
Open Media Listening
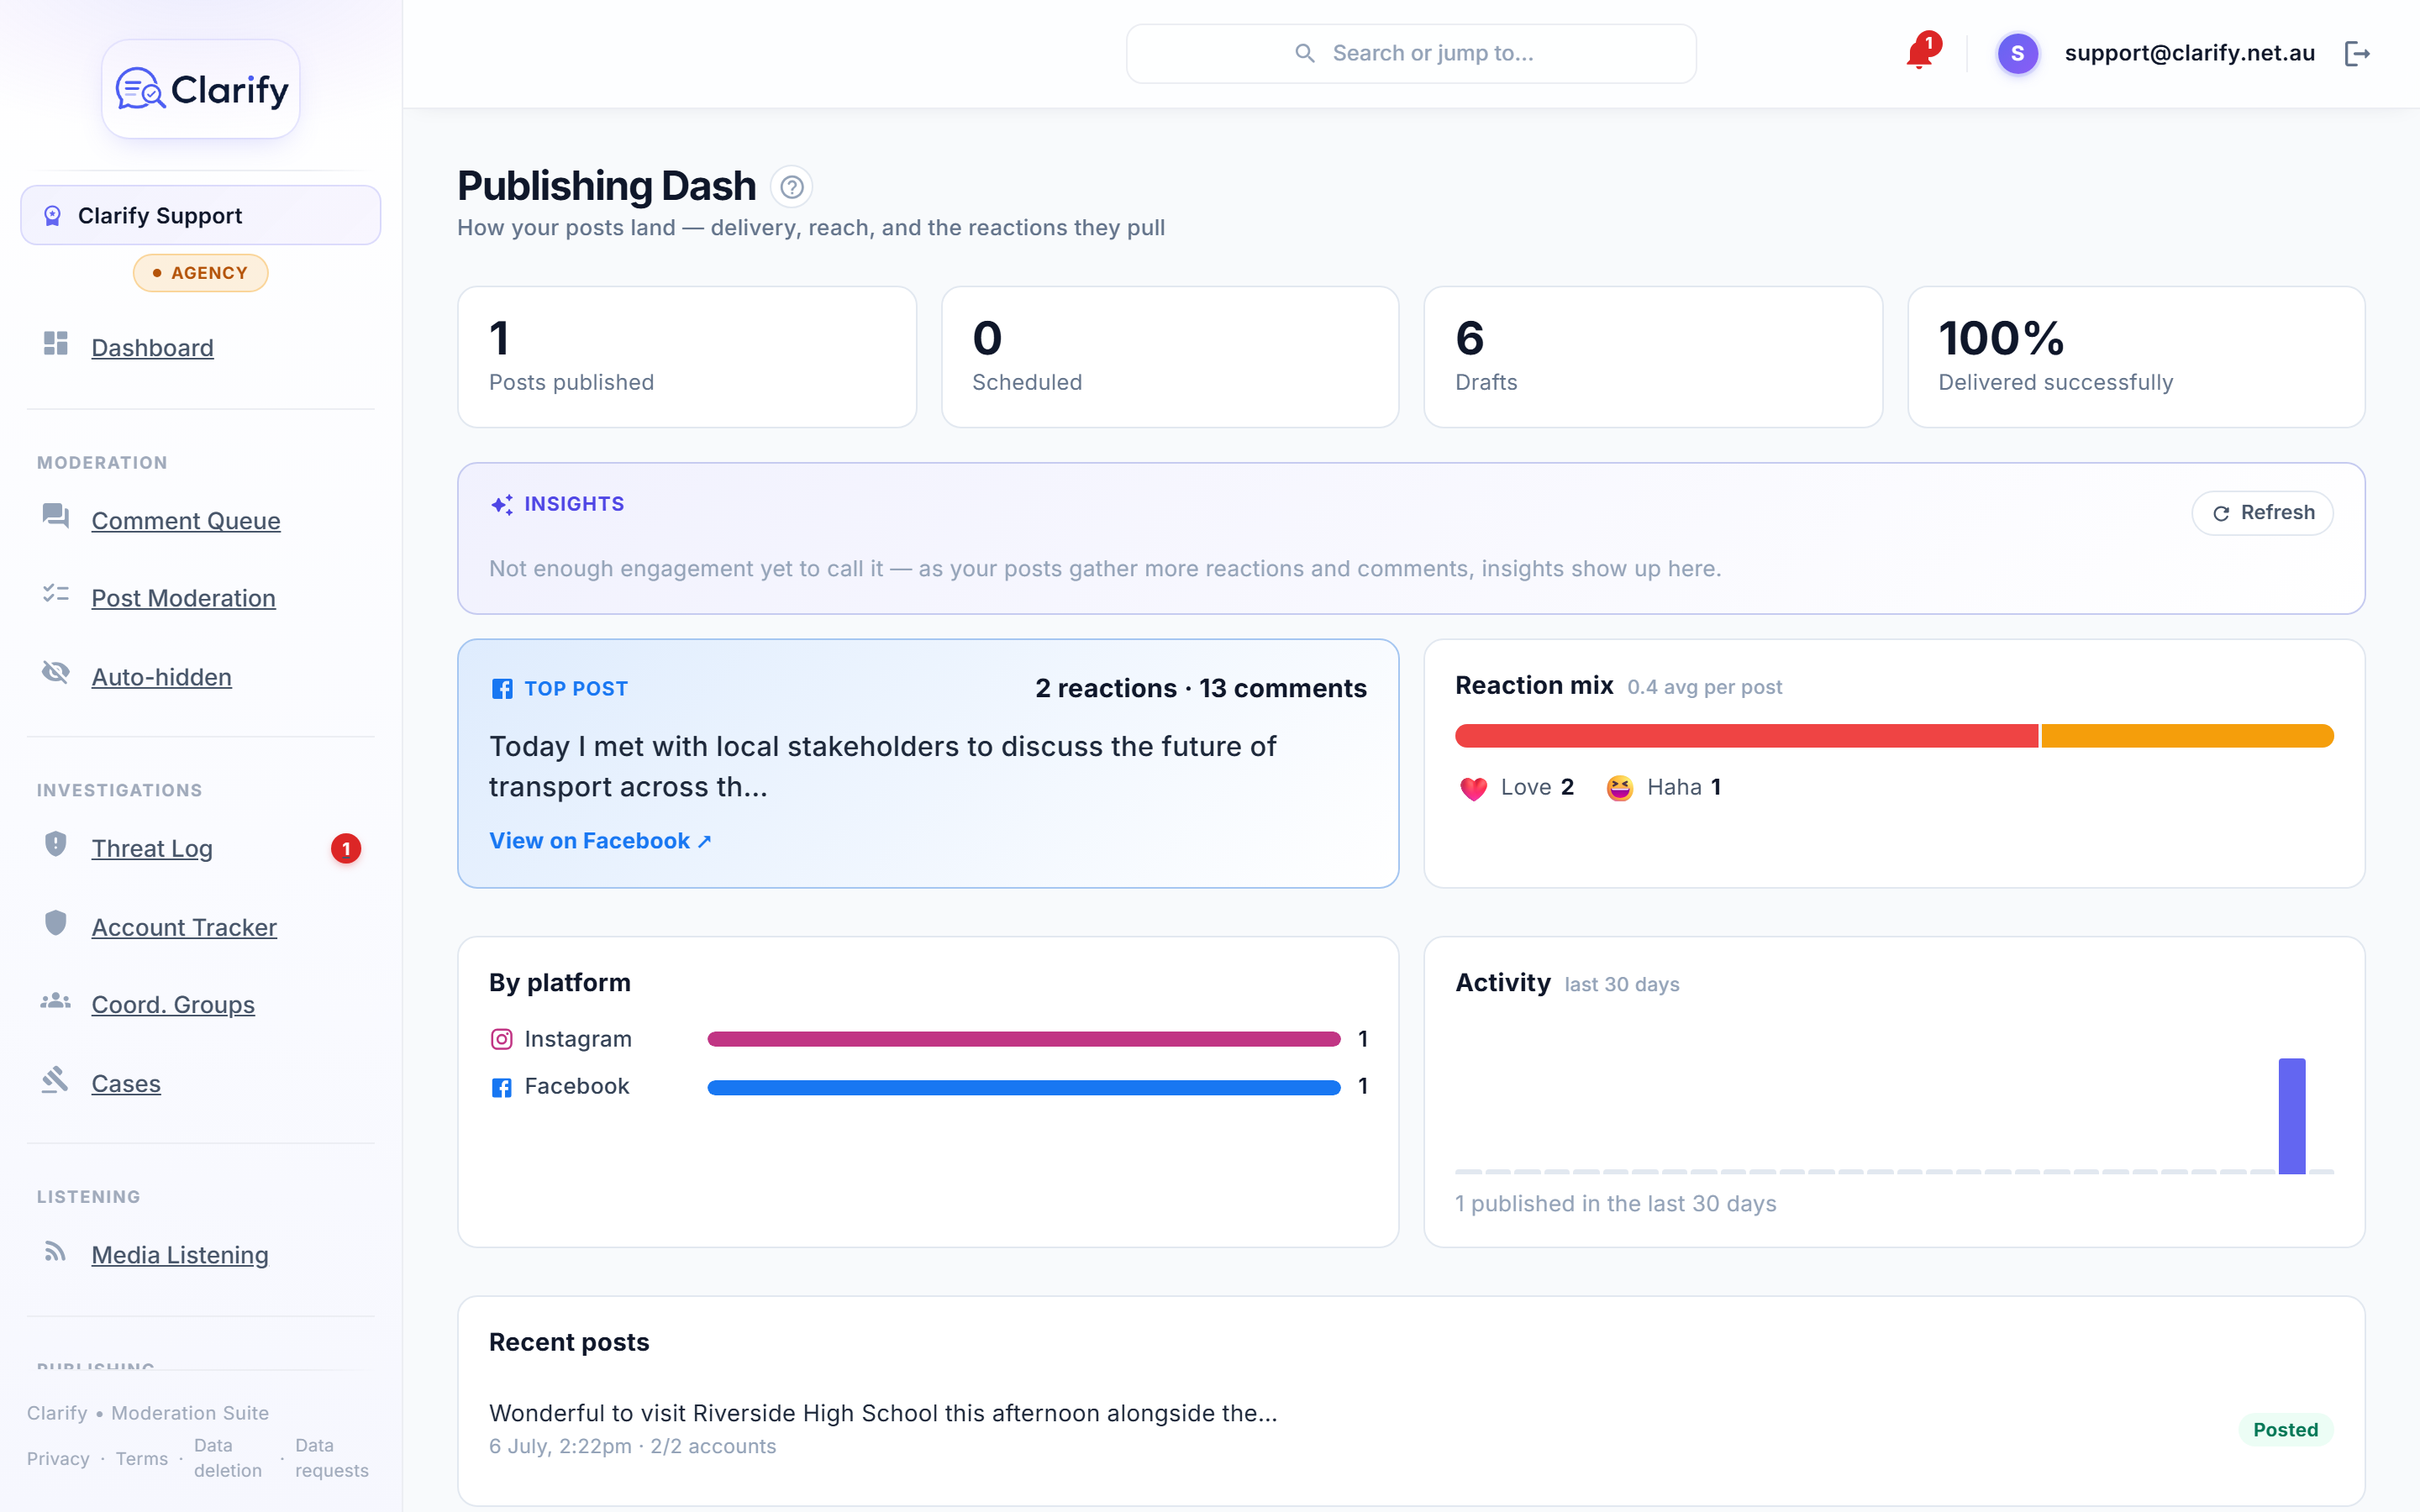pos(180,1256)
